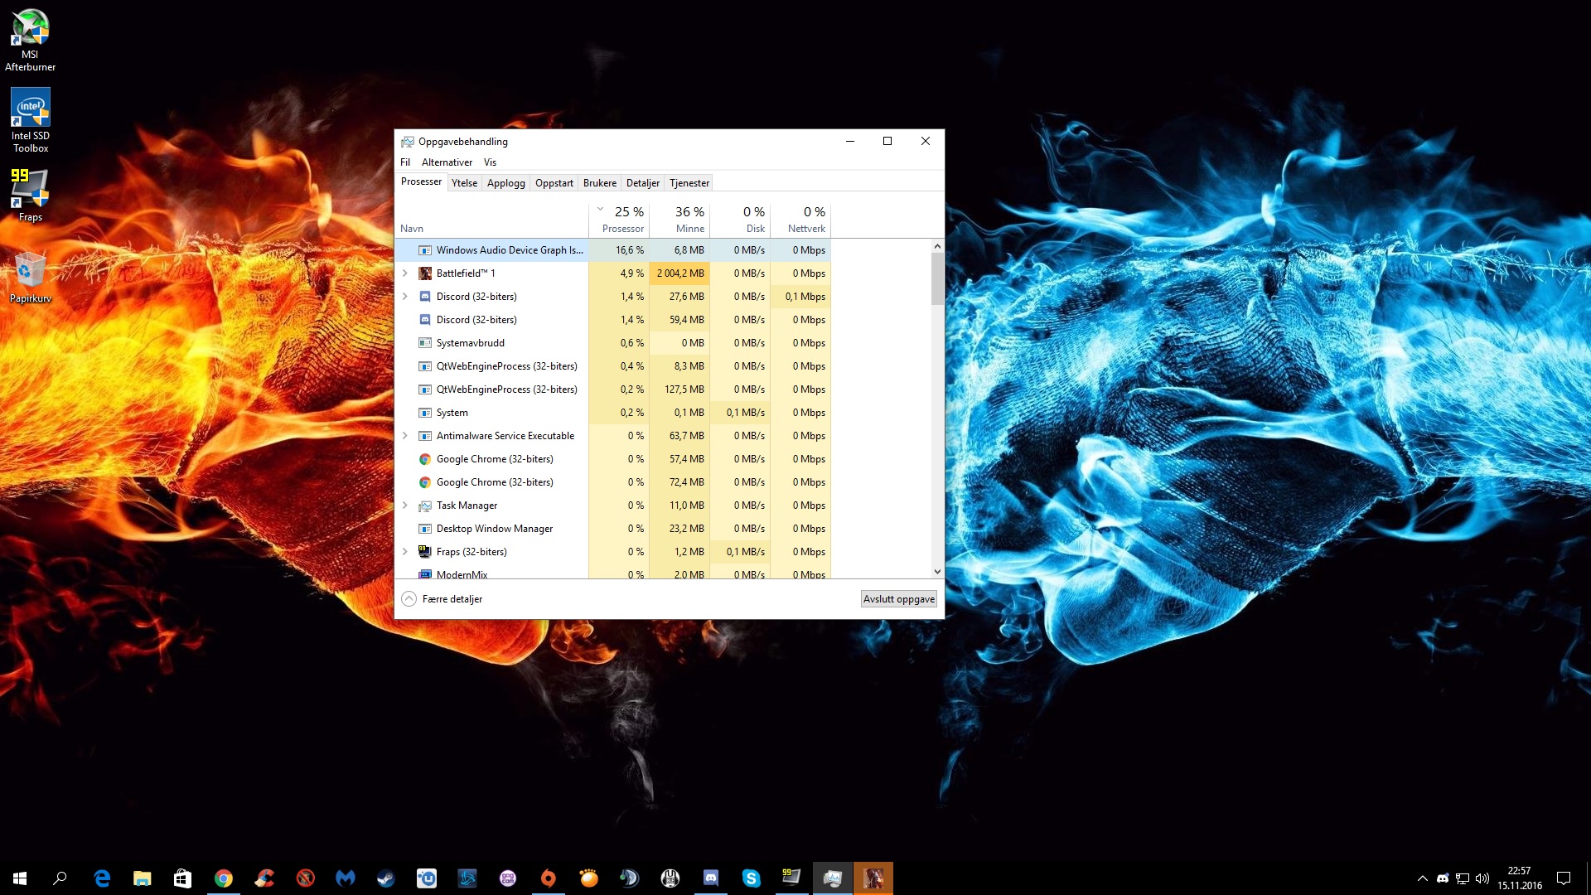This screenshot has width=1591, height=895.
Task: Select the Systemavbrudd process row
Action: [x=613, y=342]
